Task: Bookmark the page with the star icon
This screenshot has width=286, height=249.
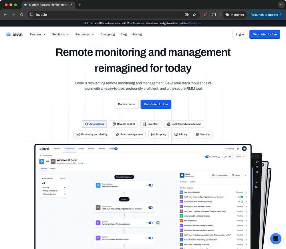Action: point(194,15)
